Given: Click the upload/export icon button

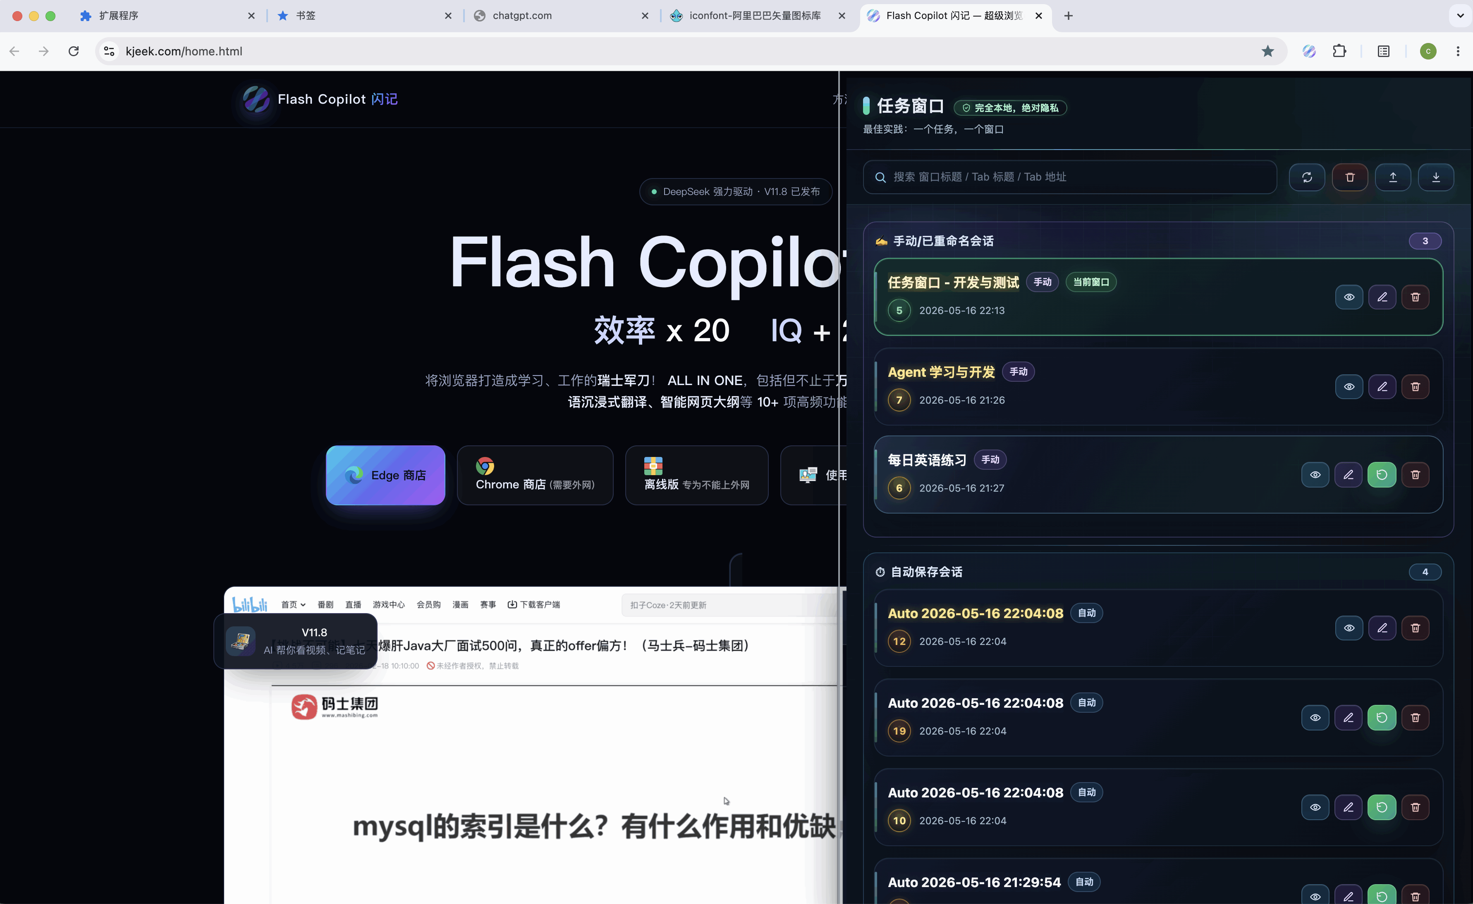Looking at the screenshot, I should [x=1393, y=177].
